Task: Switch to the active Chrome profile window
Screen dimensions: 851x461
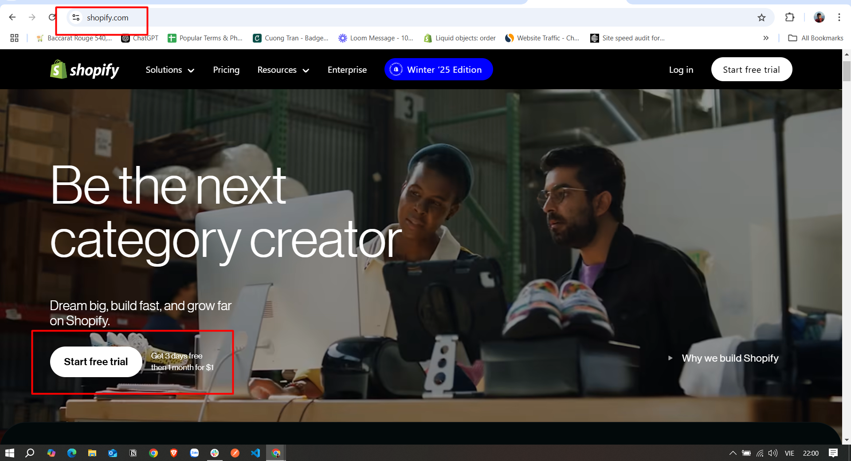Action: click(x=276, y=453)
